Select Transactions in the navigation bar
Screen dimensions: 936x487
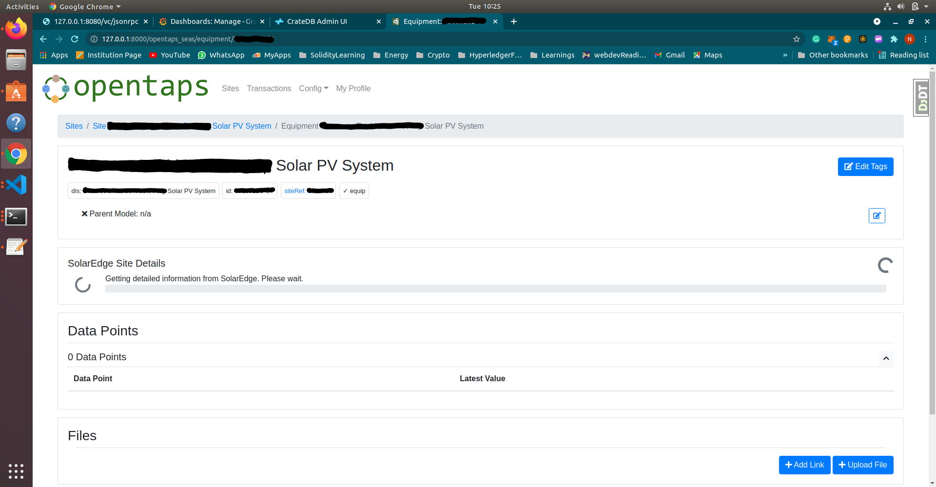coord(269,88)
